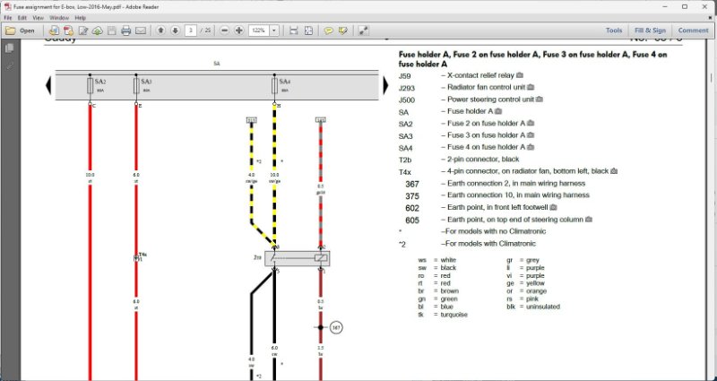Click camera icon next to Fuse holder A
Viewport: 717px width, 381px height.
tap(498, 111)
